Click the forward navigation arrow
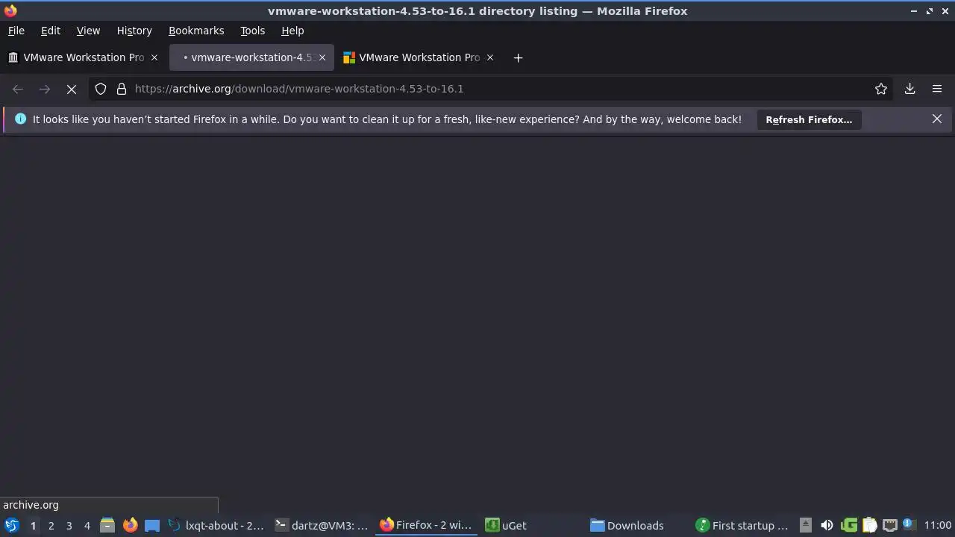This screenshot has height=537, width=955. [45, 89]
